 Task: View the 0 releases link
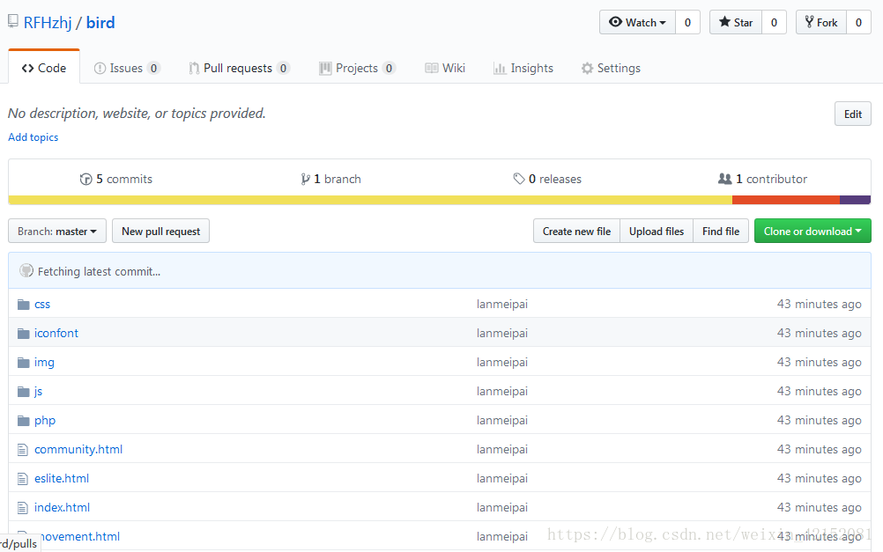547,179
